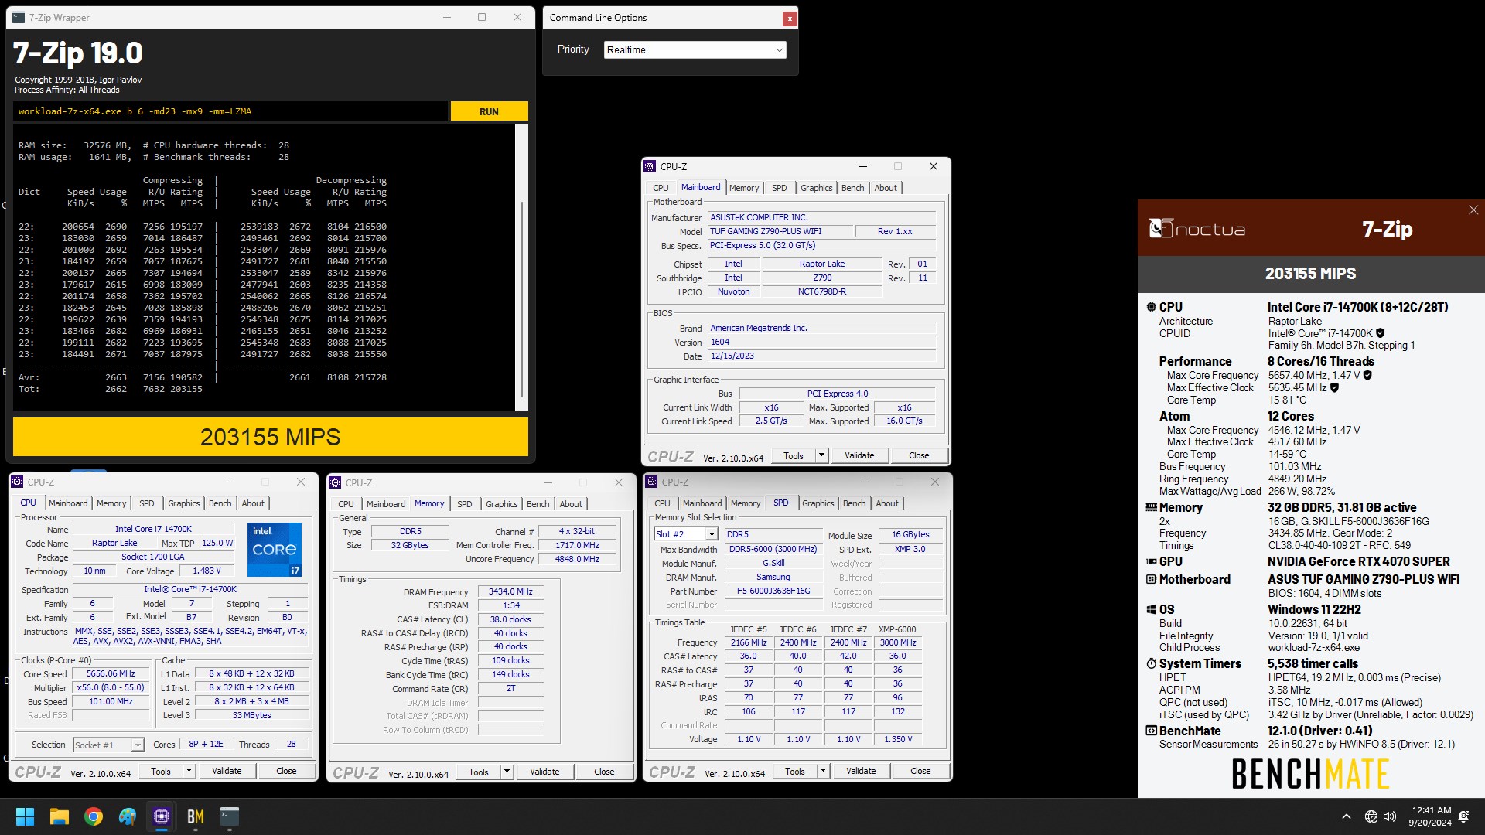Click the Intel Core i7 logo in CPU-Z
Image resolution: width=1485 pixels, height=835 pixels.
pyautogui.click(x=275, y=550)
